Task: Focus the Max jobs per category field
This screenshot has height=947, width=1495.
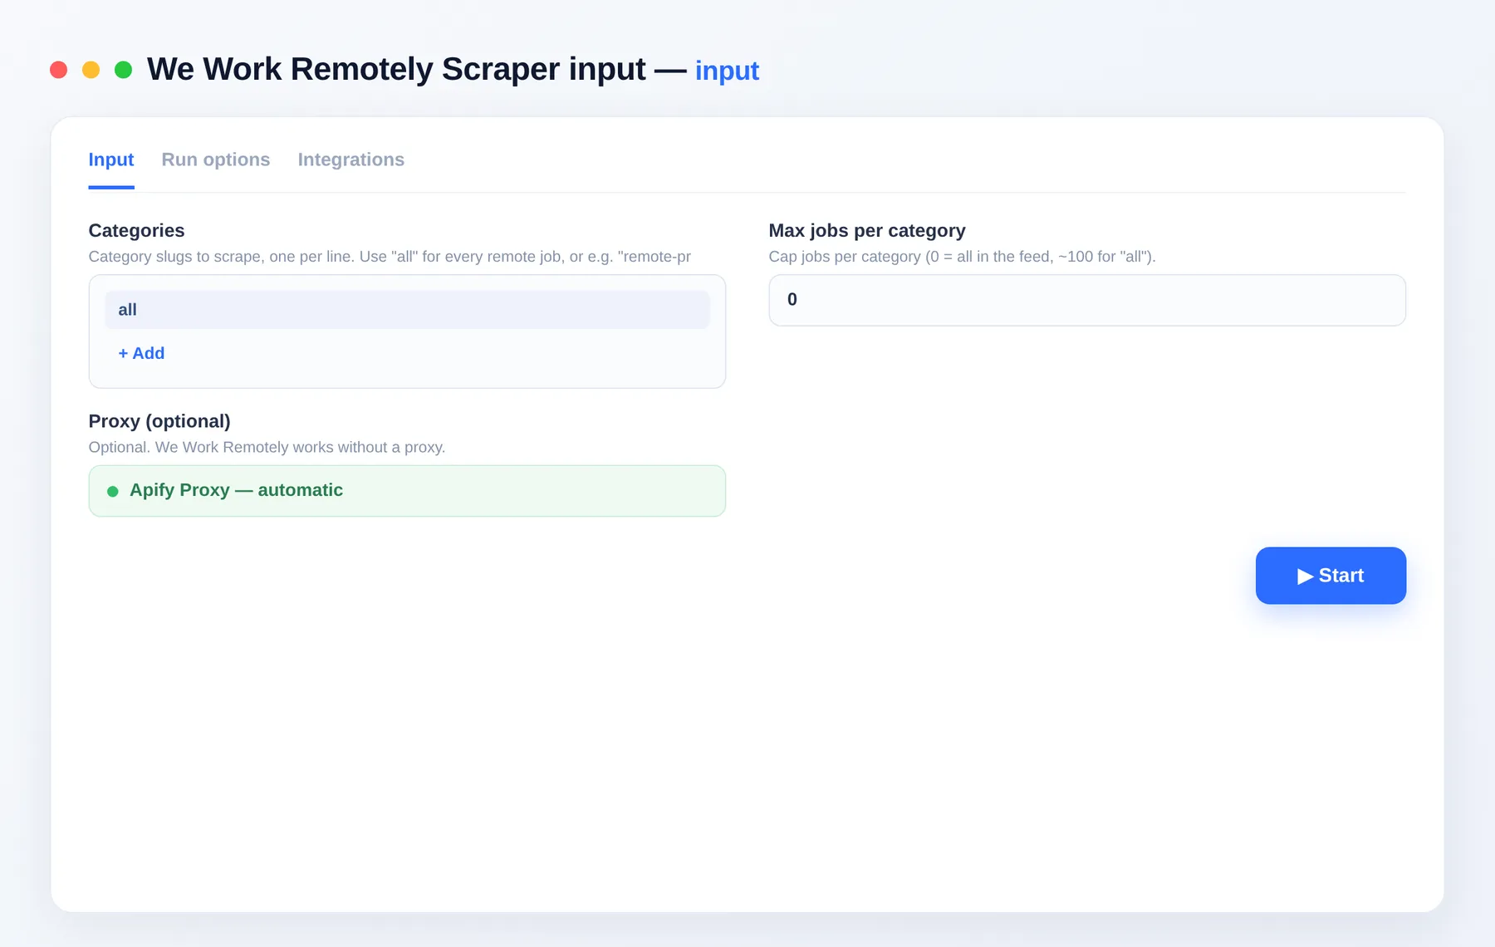Action: tap(1087, 300)
